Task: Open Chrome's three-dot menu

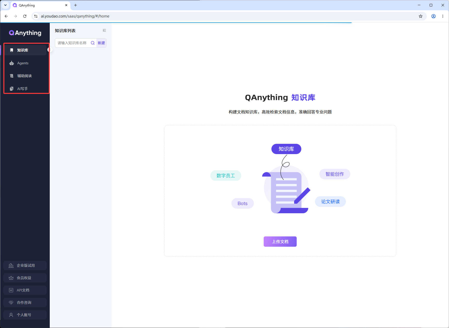Action: pos(443,16)
